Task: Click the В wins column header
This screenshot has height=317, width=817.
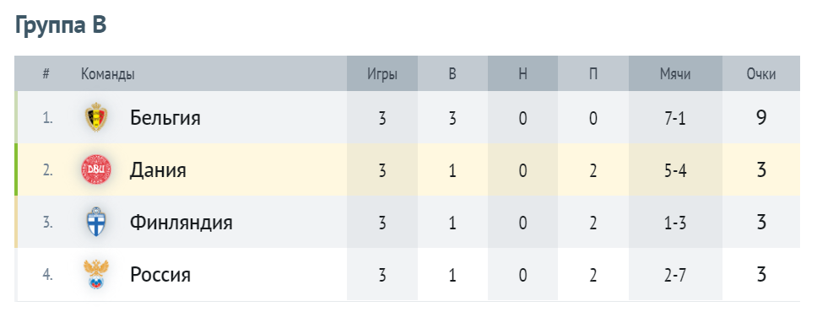Action: pyautogui.click(x=452, y=74)
